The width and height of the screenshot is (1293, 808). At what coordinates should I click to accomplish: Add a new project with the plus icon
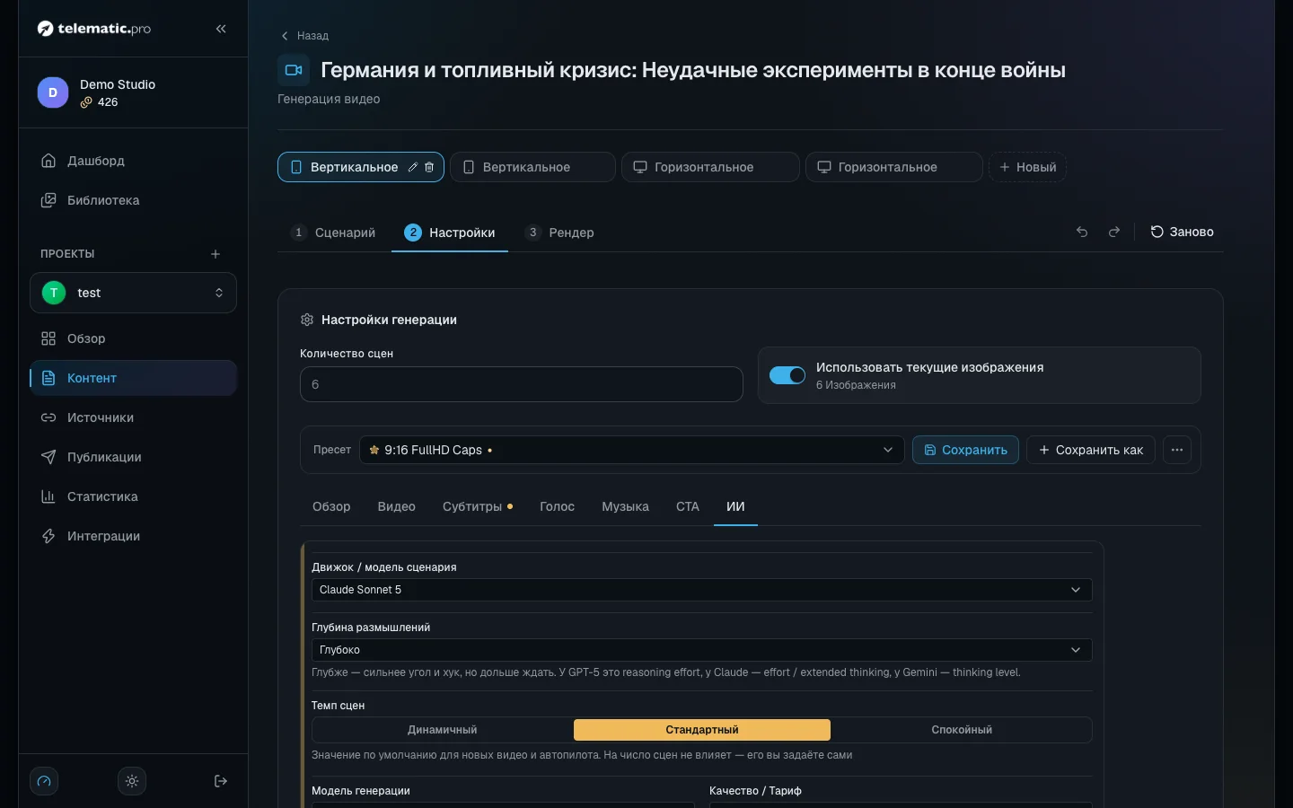[x=215, y=254]
